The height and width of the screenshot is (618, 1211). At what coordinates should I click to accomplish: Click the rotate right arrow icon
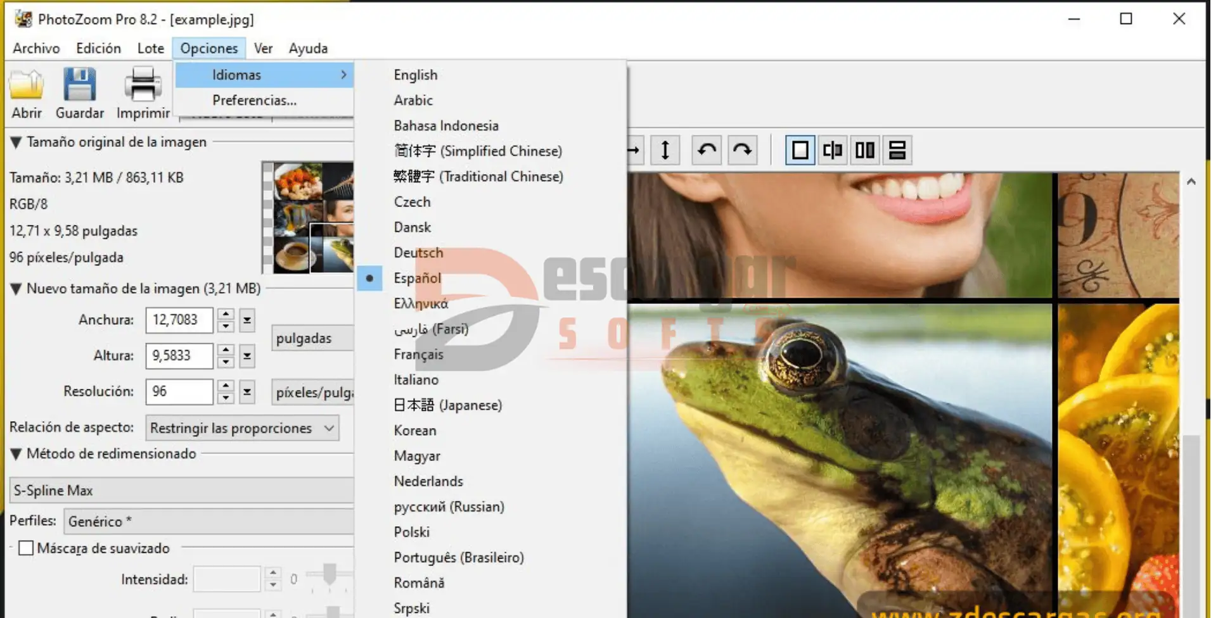pos(742,150)
